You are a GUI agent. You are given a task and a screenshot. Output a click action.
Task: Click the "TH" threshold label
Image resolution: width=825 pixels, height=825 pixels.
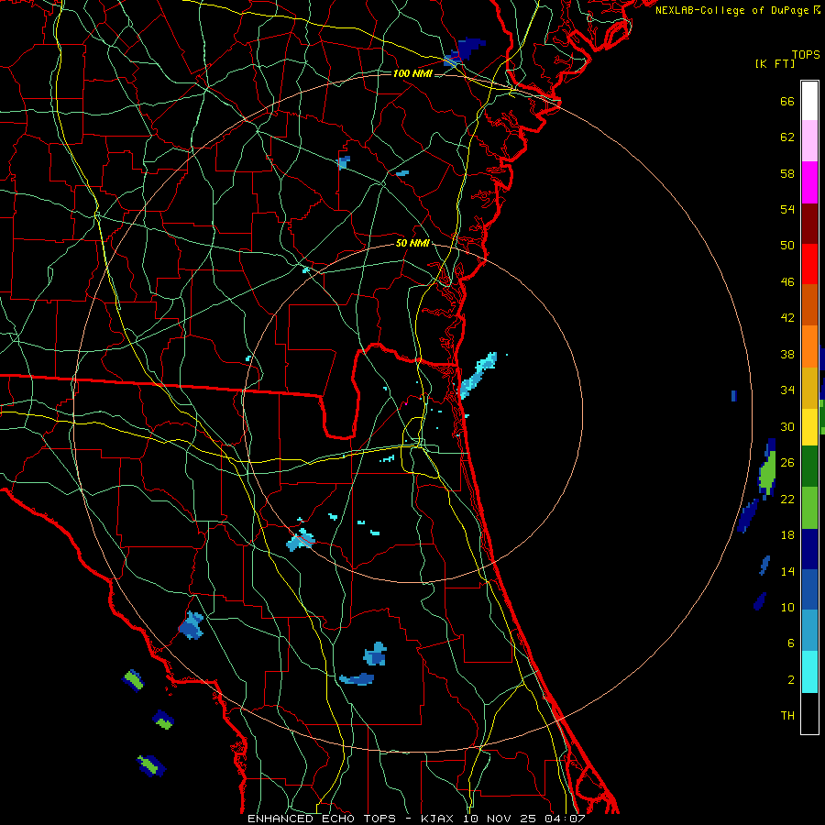pyautogui.click(x=787, y=715)
